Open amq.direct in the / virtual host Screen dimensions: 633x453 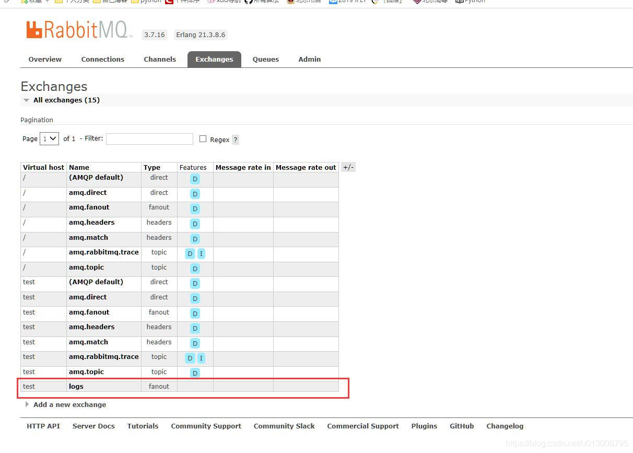(88, 192)
